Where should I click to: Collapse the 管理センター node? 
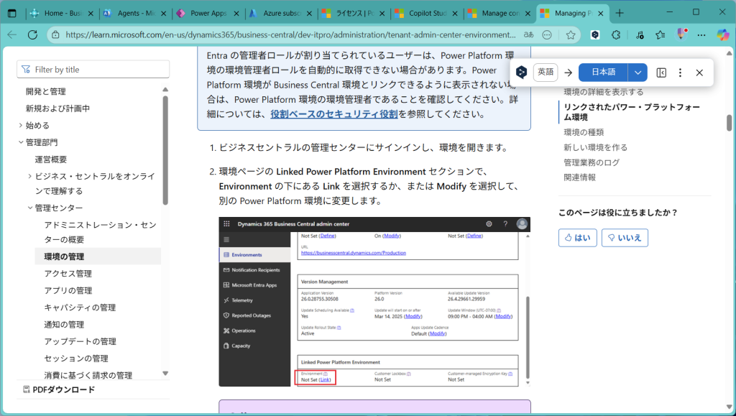coord(30,208)
